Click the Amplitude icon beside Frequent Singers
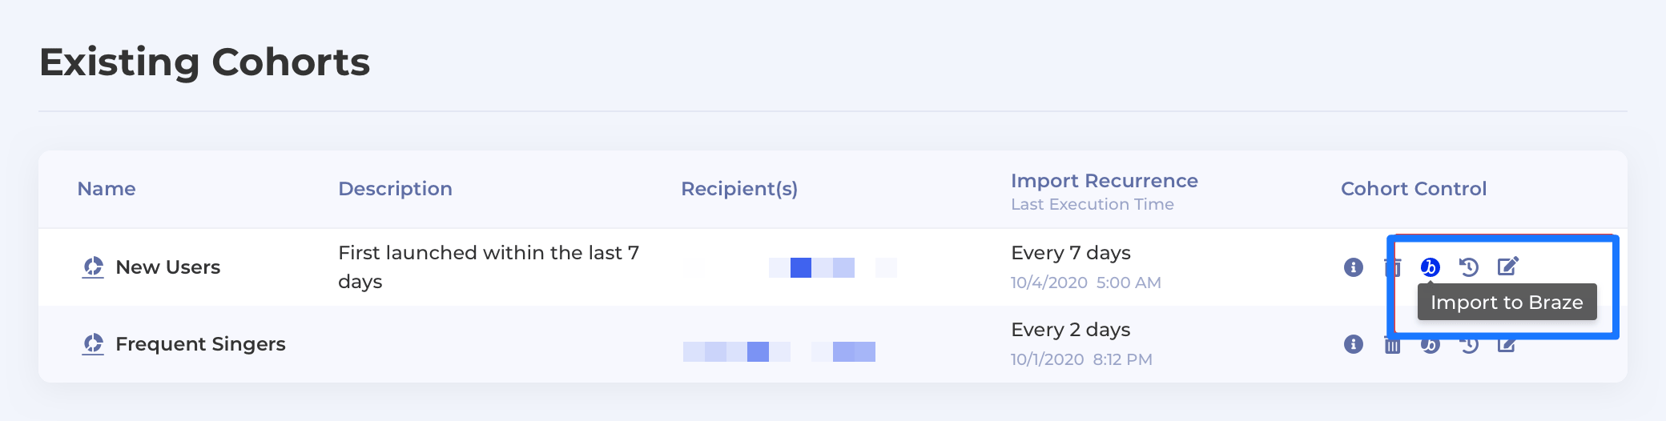The height and width of the screenshot is (421, 1666). [x=94, y=344]
